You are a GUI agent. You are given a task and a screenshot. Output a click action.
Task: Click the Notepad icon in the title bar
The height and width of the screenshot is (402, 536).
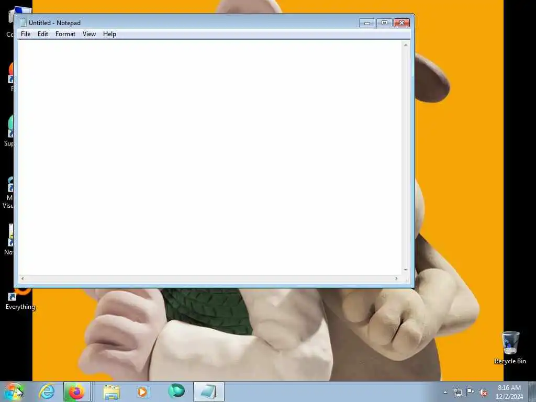pyautogui.click(x=23, y=23)
